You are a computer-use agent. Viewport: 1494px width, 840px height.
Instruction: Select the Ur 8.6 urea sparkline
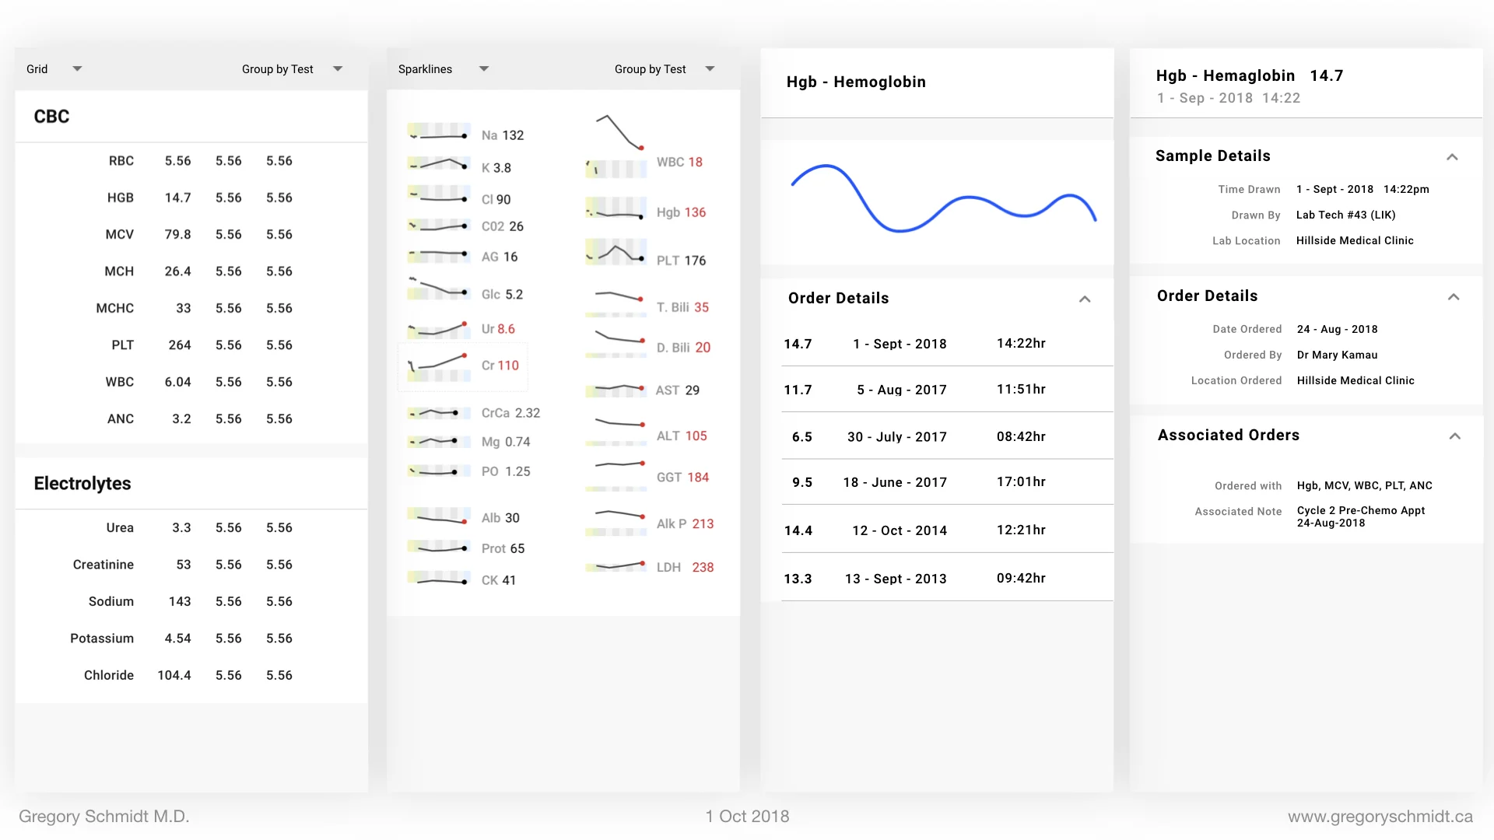[439, 328]
